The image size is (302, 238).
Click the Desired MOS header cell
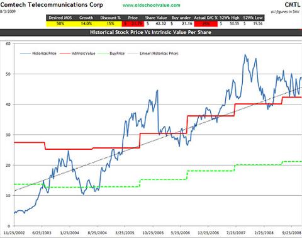coord(60,18)
